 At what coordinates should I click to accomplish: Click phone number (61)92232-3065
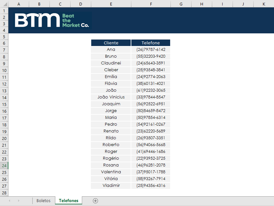151,90
